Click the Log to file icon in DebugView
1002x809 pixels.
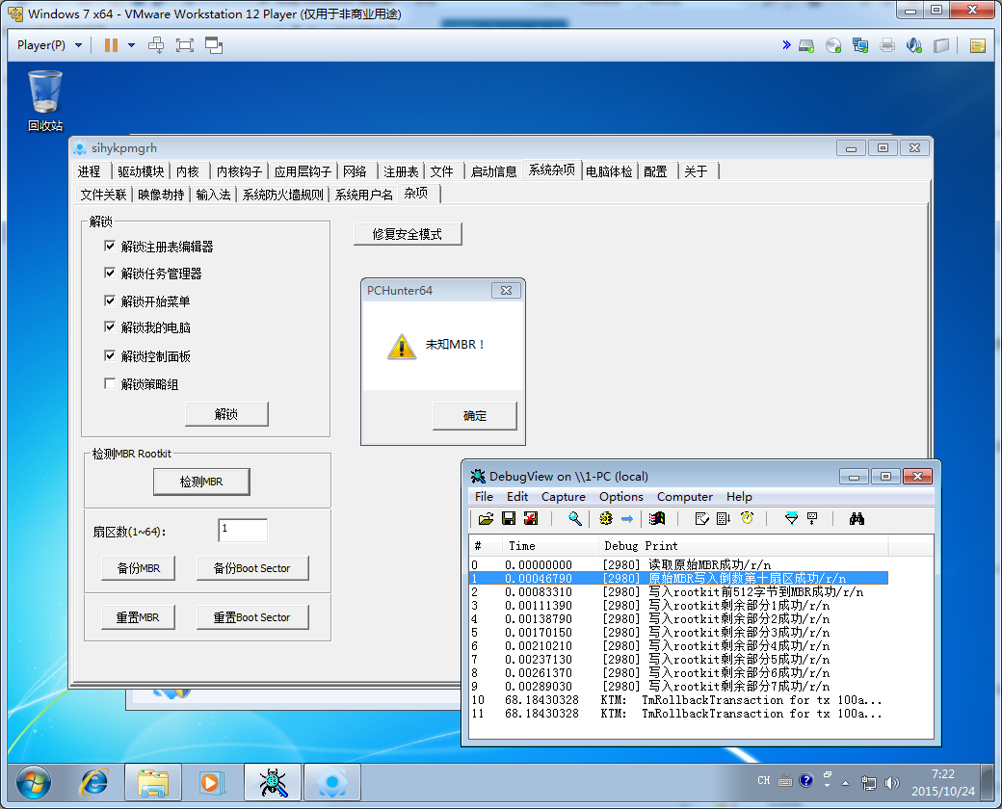(x=531, y=518)
